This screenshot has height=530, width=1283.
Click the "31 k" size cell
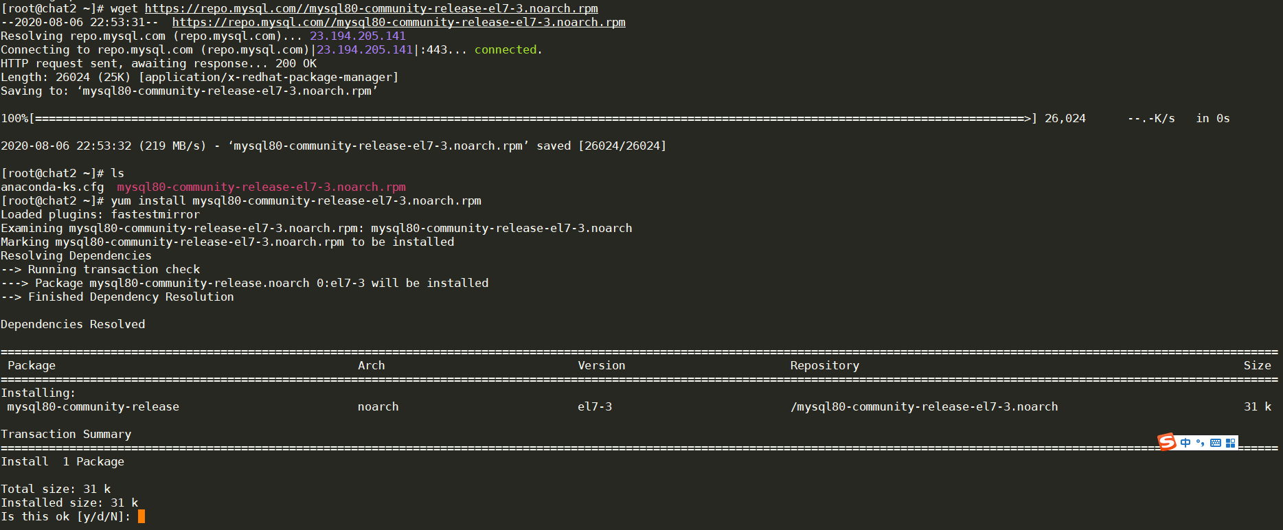(x=1258, y=406)
